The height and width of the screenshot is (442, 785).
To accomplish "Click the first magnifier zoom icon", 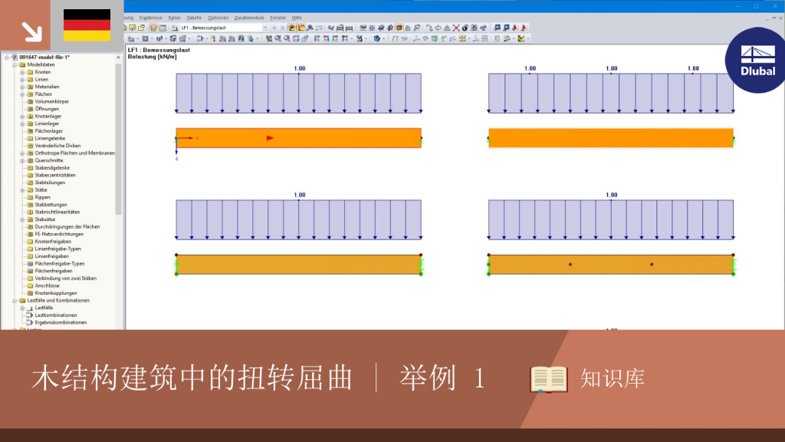I will (x=278, y=38).
